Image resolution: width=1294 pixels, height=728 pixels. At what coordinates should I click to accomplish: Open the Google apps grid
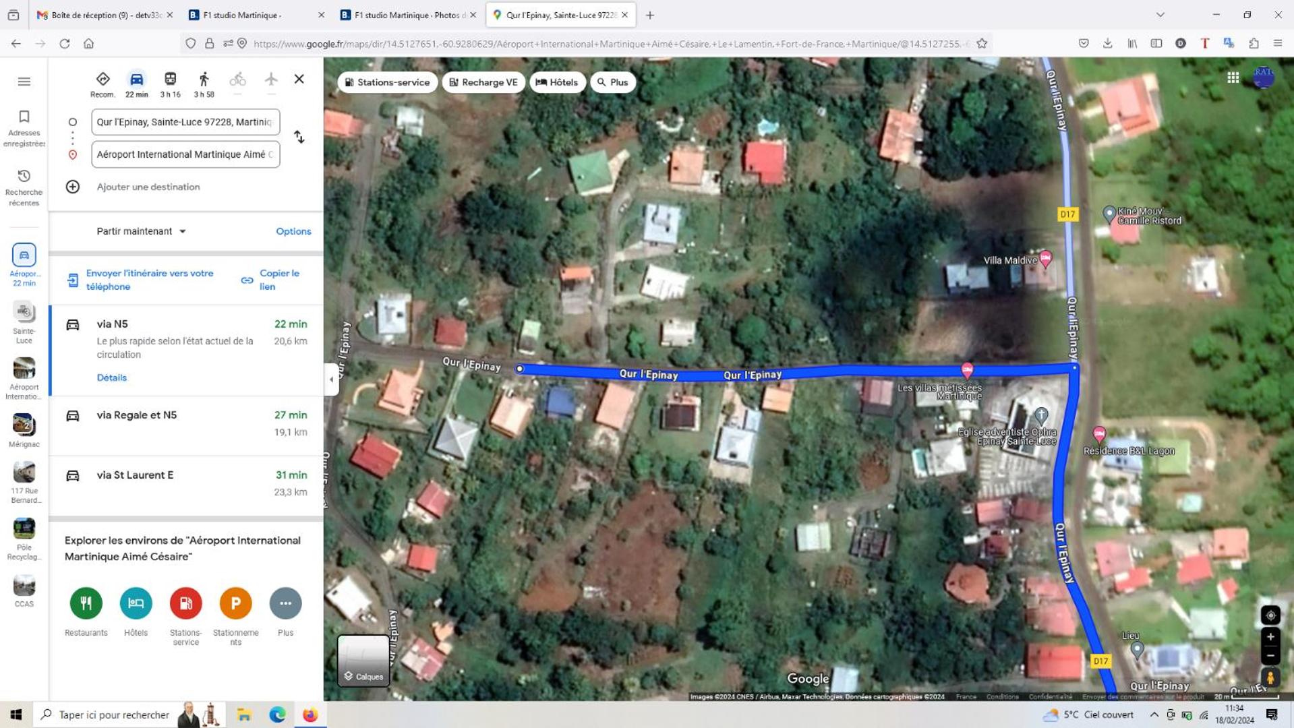pos(1233,78)
